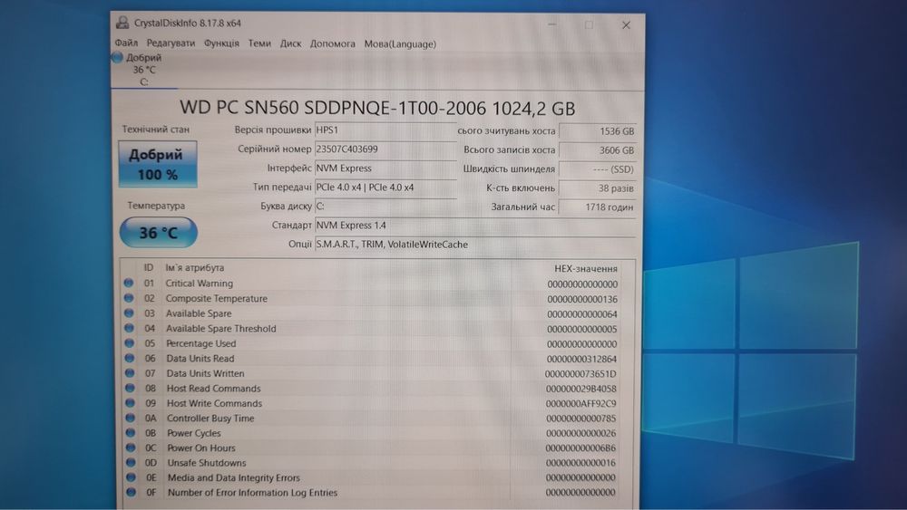Click hex value 00000000312864
This screenshot has width=907, height=510.
[582, 359]
